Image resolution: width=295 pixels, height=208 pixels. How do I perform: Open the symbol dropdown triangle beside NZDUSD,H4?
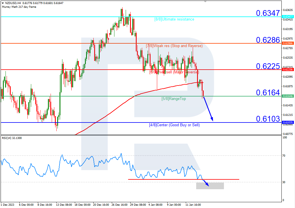[x=2, y=2]
